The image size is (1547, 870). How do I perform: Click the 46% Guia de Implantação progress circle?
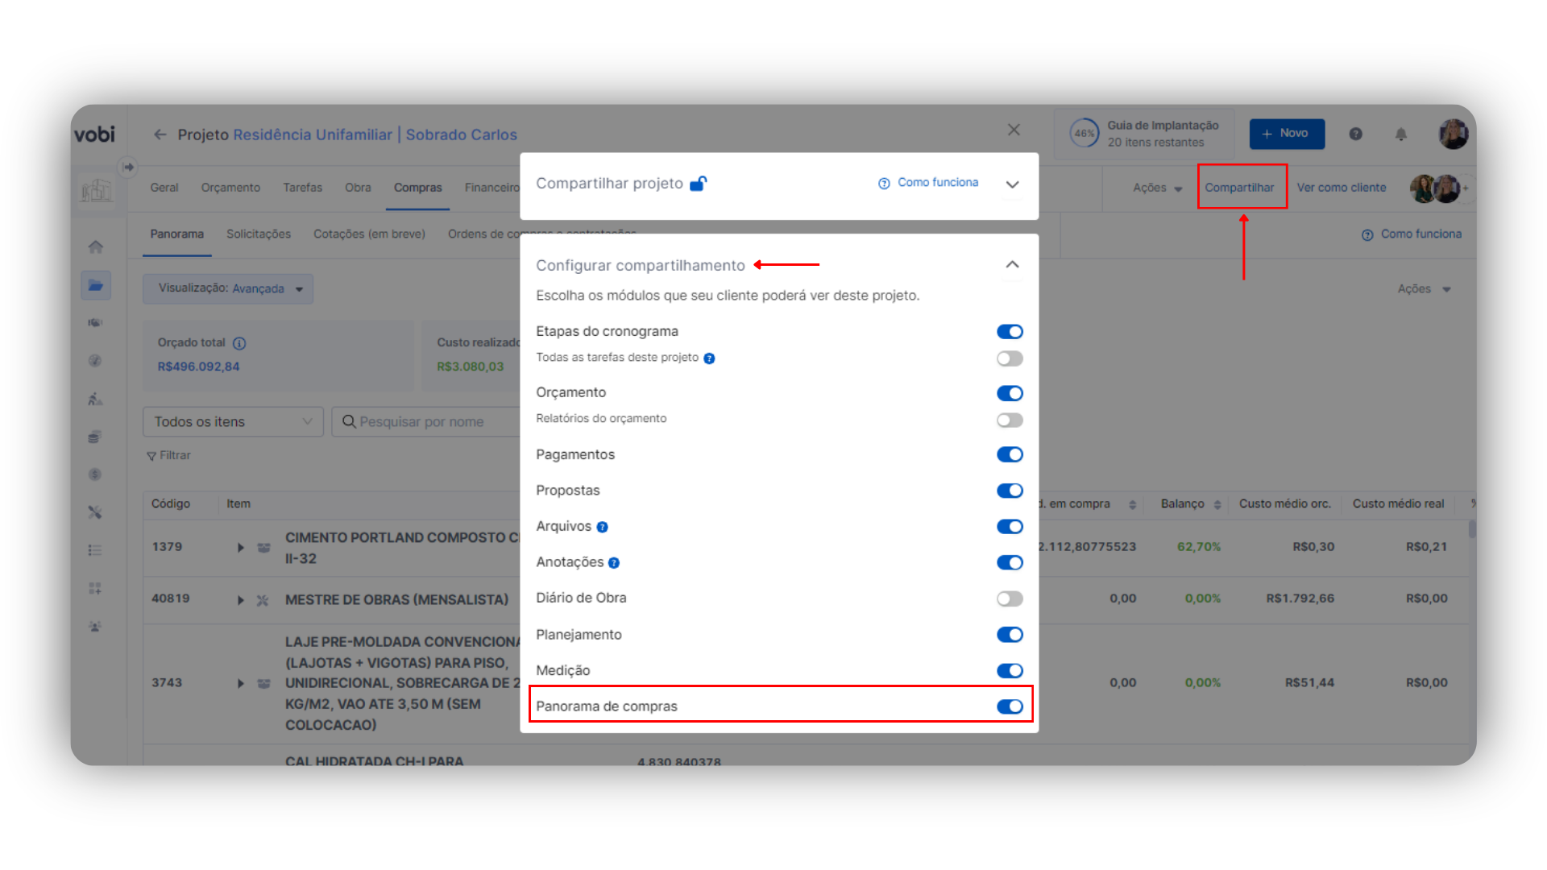pos(1084,134)
